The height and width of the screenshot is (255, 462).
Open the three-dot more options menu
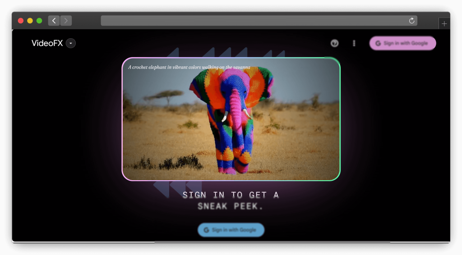[x=354, y=43]
